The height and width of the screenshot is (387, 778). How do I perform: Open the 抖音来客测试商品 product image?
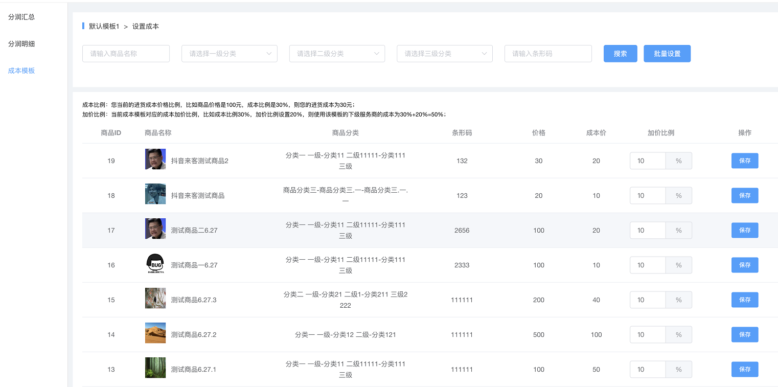(155, 194)
